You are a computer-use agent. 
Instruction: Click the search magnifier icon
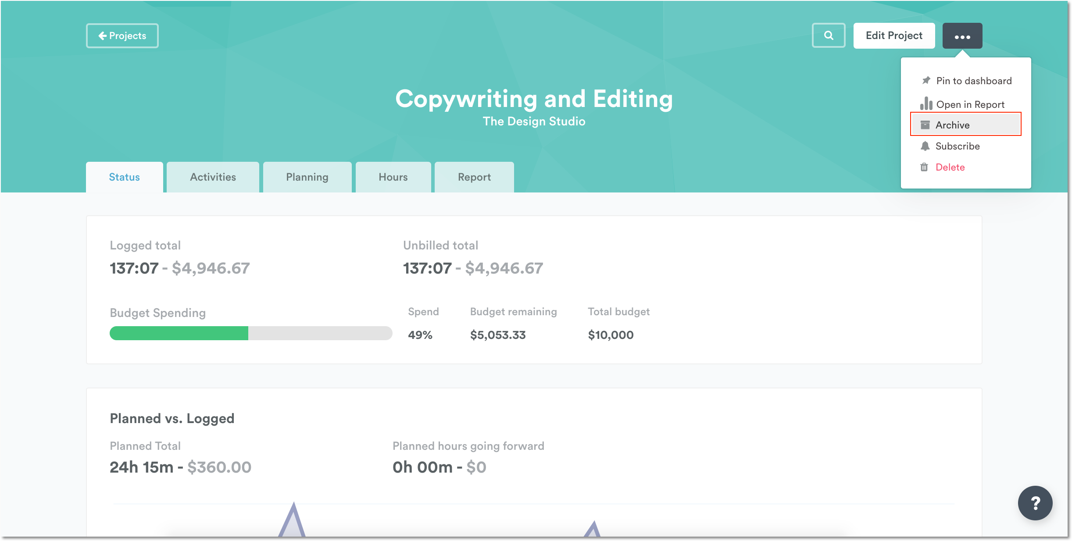828,36
